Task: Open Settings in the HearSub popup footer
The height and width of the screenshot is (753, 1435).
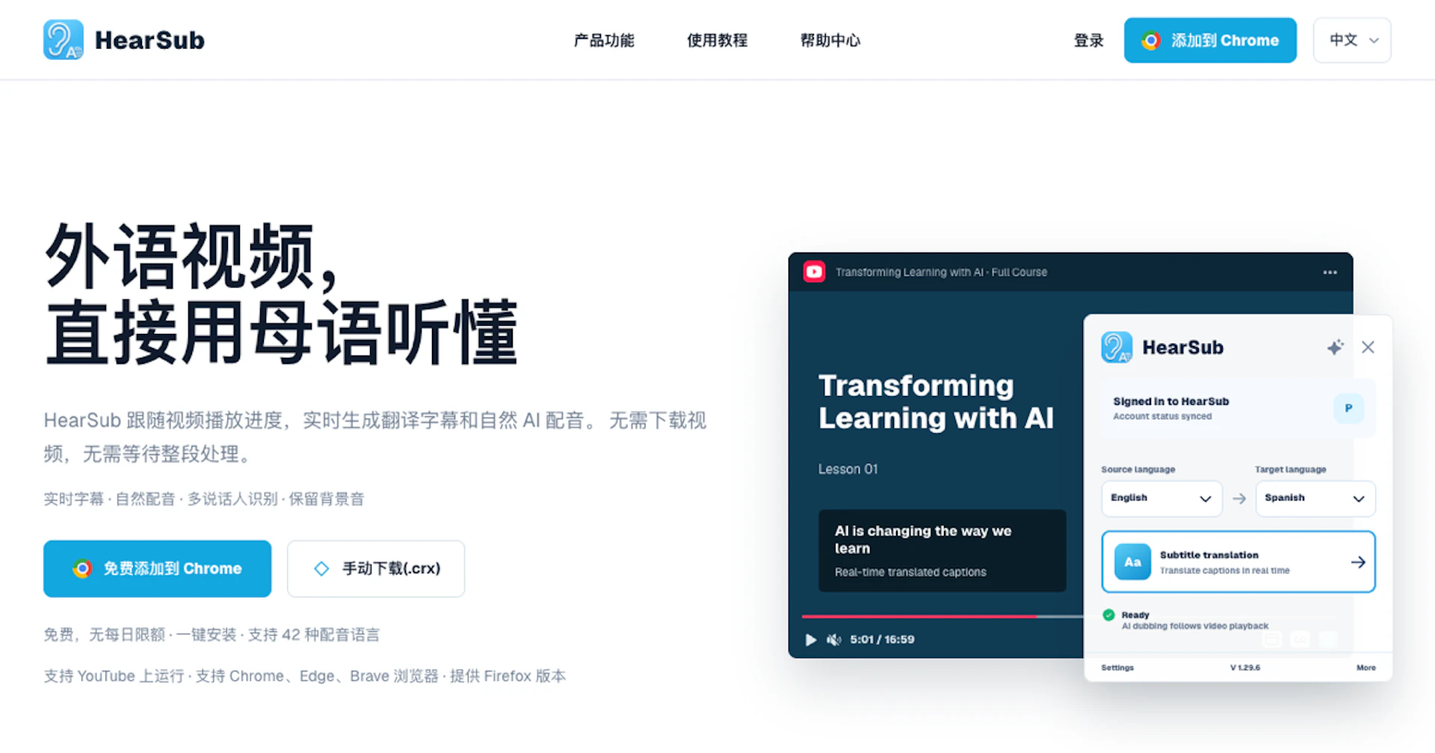Action: 1117,667
